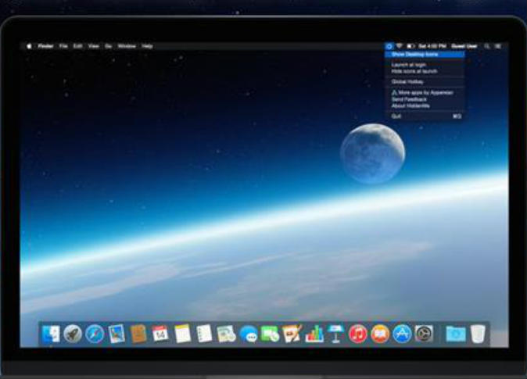Open the Apple menu
Image resolution: width=527 pixels, height=379 pixels.
(30, 46)
